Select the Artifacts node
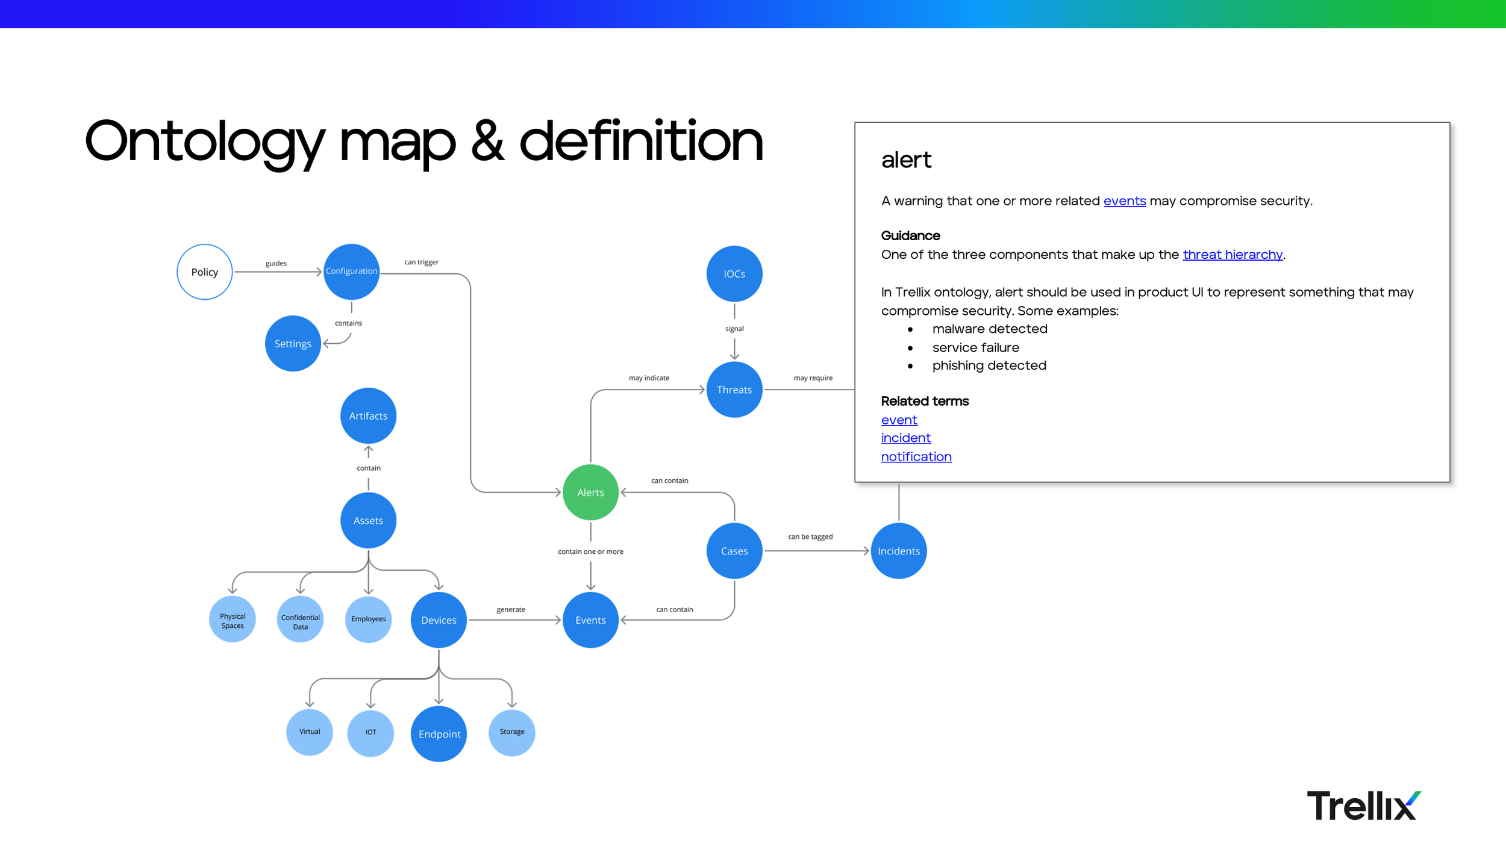This screenshot has height=847, width=1506. 368,416
